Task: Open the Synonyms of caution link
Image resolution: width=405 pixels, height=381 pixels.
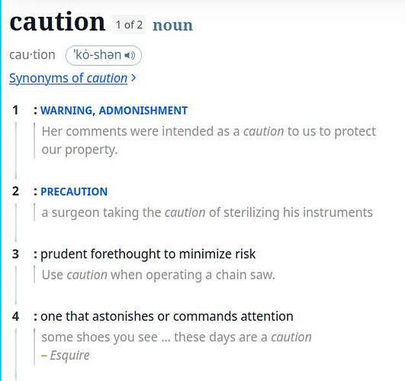Action: (68, 79)
